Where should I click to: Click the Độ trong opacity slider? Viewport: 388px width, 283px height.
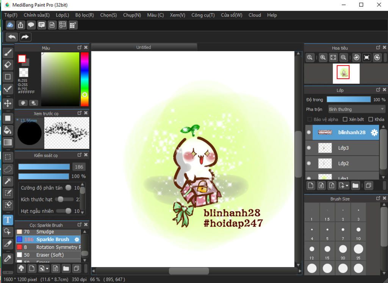349,100
